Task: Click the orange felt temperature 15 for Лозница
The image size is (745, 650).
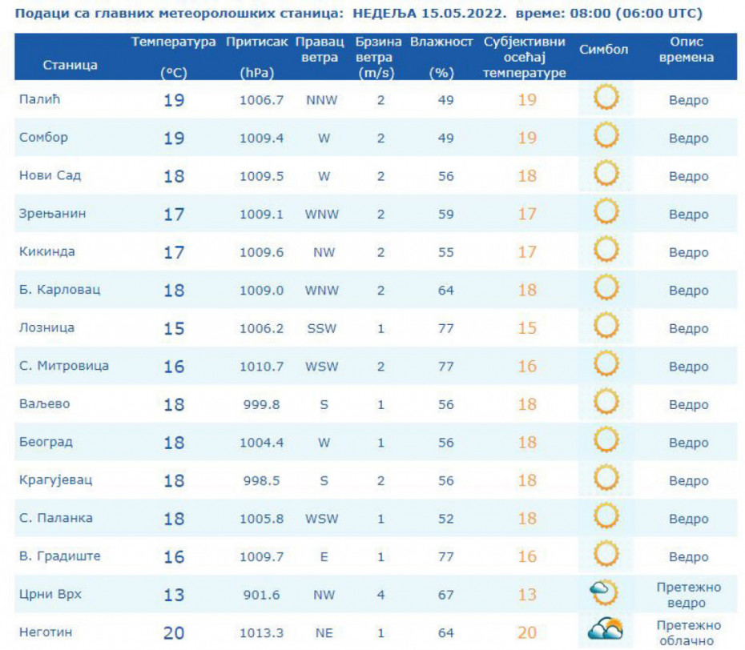Action: (x=527, y=328)
